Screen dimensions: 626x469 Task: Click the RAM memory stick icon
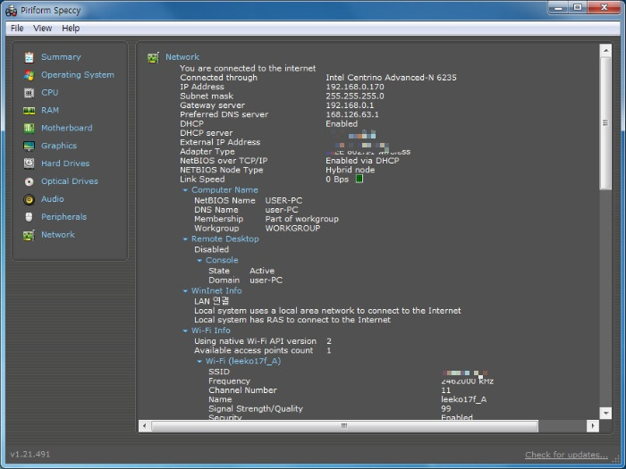29,111
